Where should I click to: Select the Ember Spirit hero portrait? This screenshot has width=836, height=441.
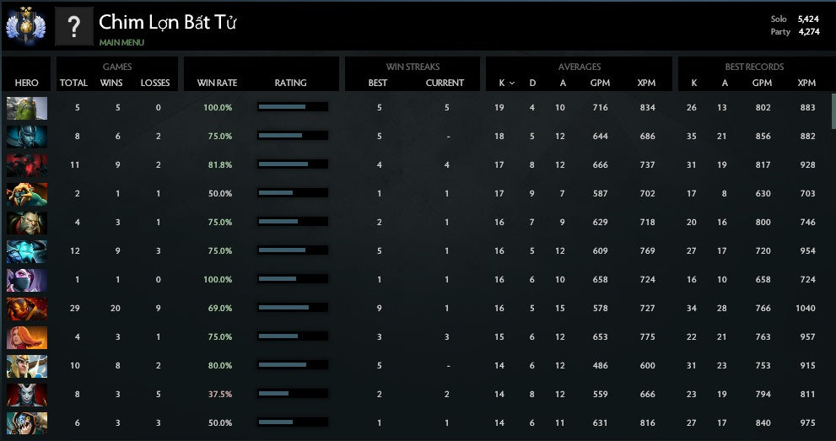click(x=27, y=309)
